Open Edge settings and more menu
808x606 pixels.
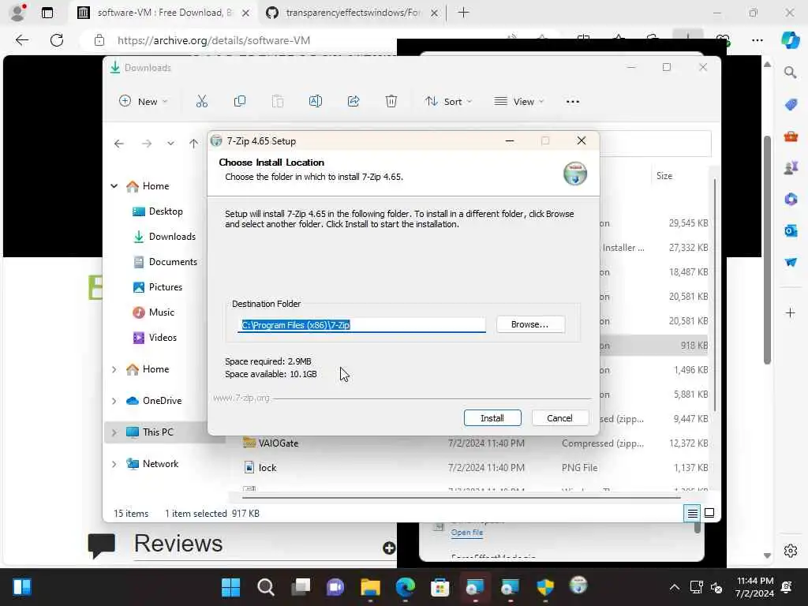click(757, 40)
